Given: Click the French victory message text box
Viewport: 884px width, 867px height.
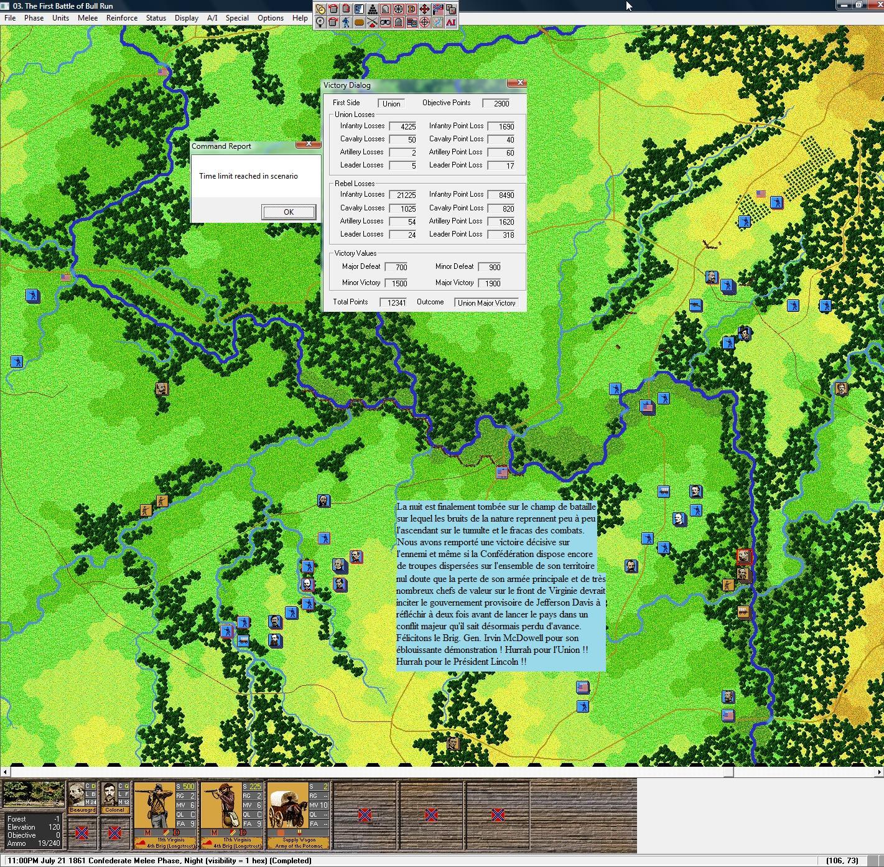Looking at the screenshot, I should coord(501,585).
